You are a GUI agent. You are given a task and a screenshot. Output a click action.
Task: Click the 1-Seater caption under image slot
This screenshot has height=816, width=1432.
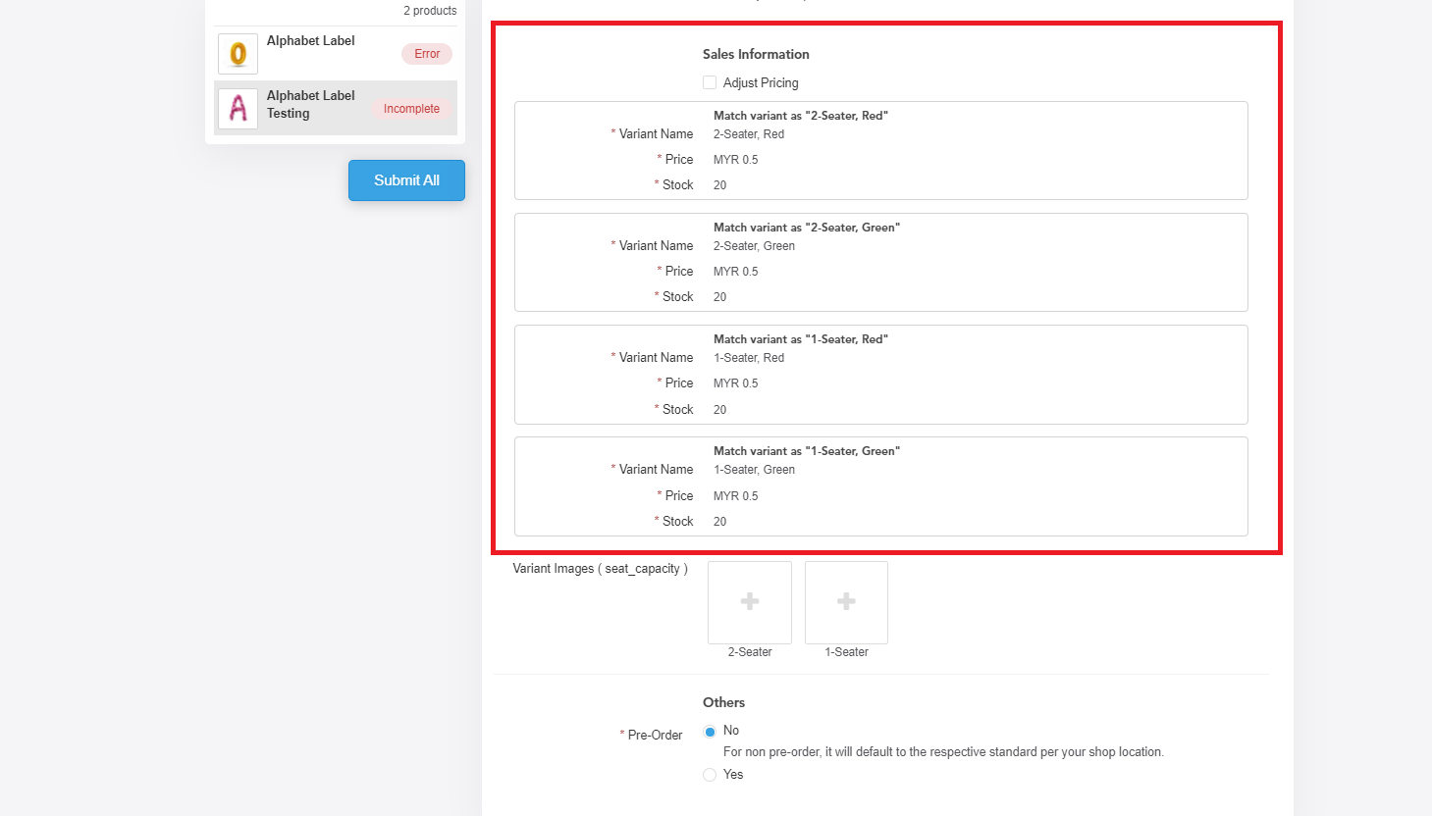[846, 652]
